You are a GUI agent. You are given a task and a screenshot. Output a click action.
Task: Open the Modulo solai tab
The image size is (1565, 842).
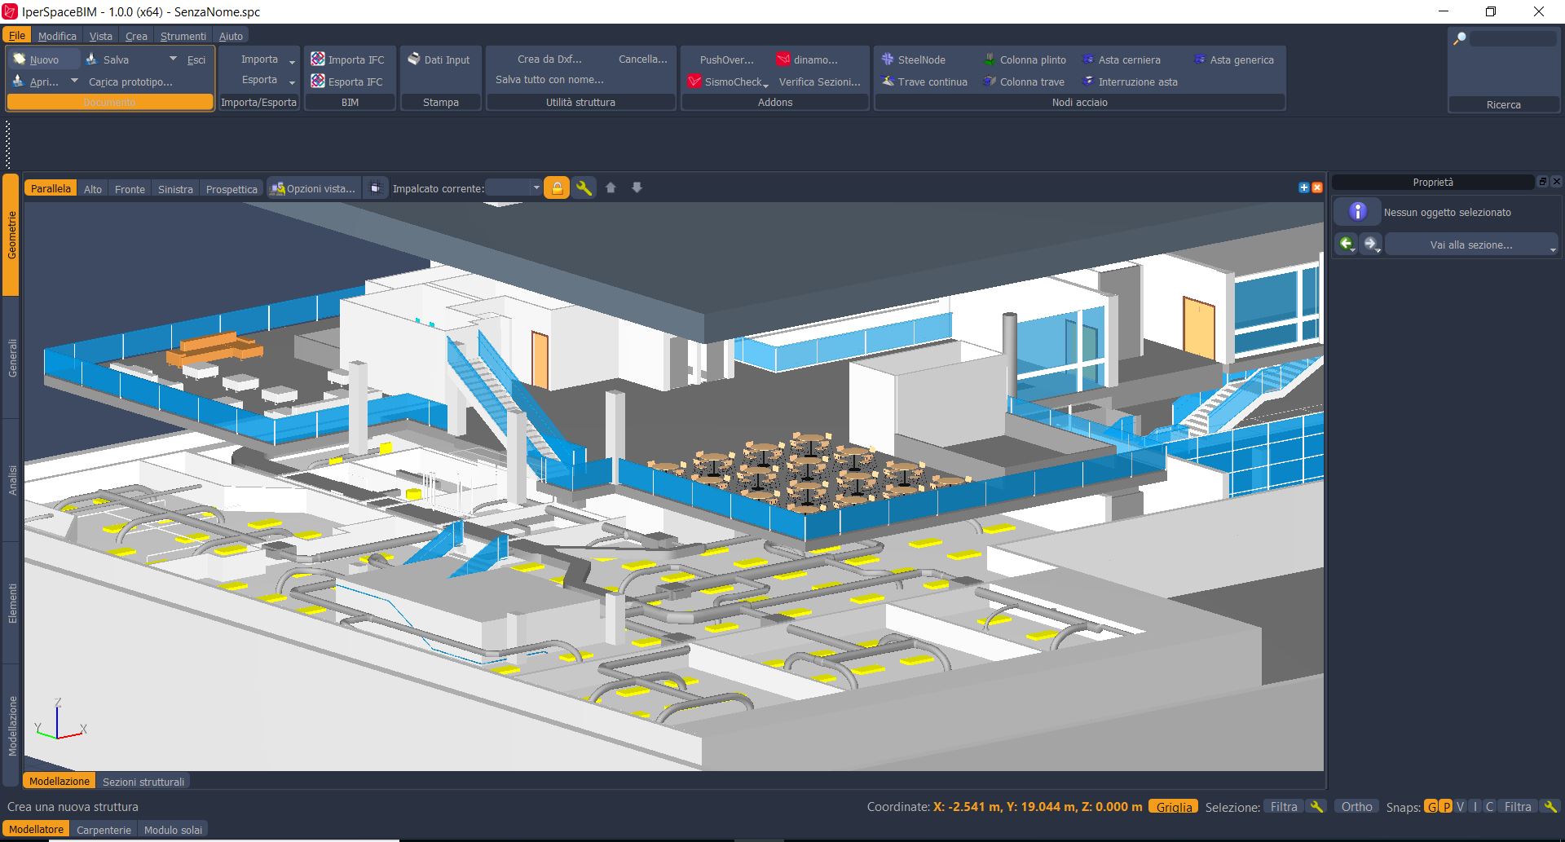(x=173, y=830)
